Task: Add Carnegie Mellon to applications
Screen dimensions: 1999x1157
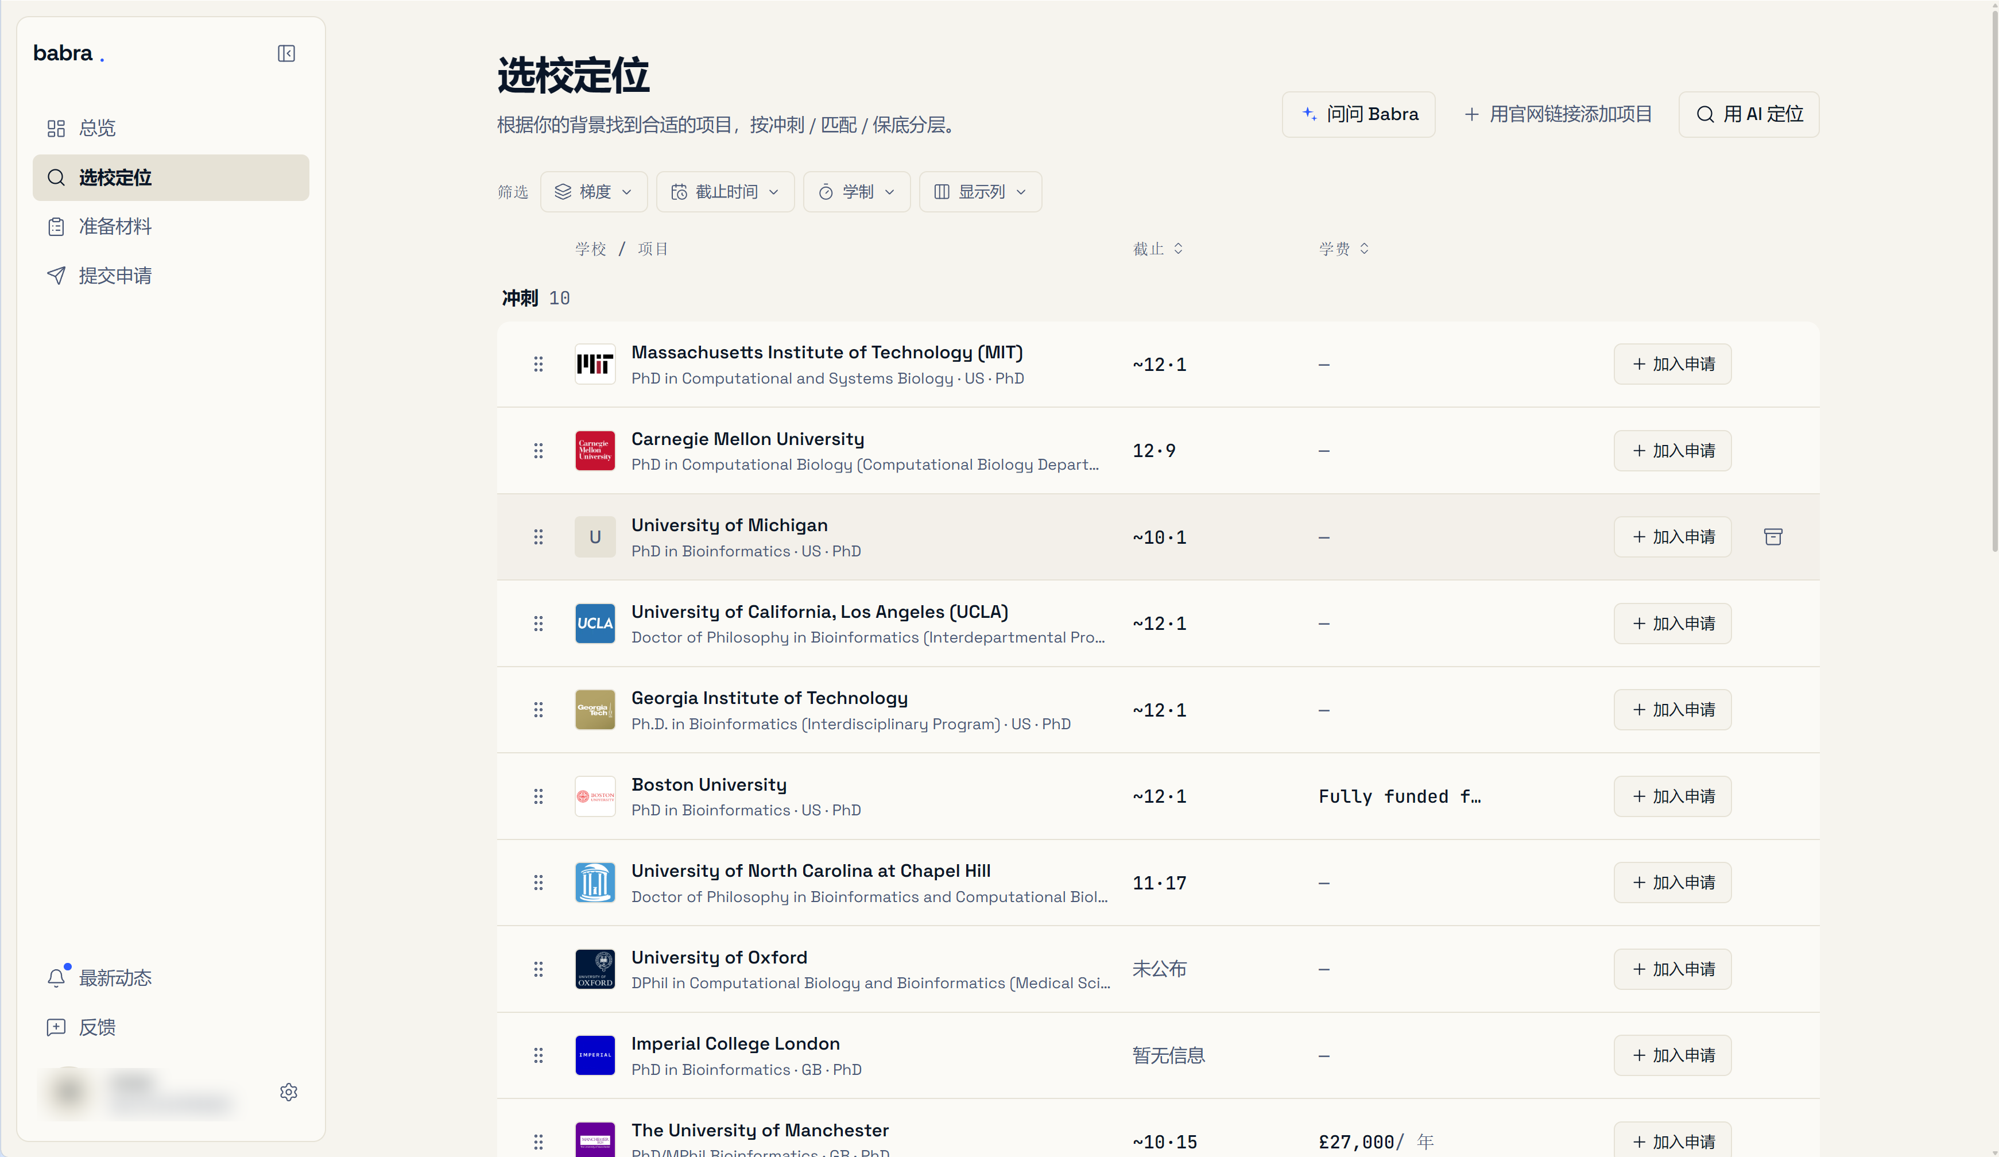Action: click(1673, 451)
